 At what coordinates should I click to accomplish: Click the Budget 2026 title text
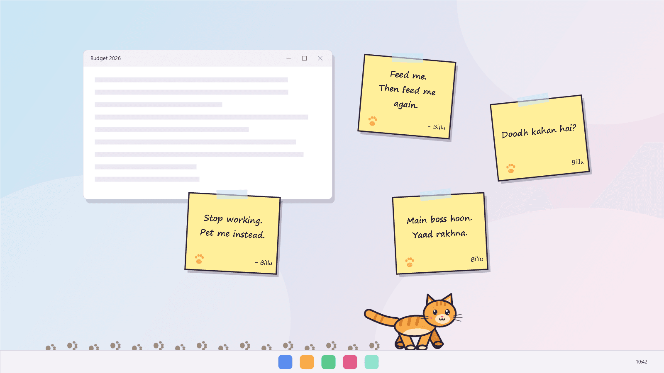[x=105, y=58]
